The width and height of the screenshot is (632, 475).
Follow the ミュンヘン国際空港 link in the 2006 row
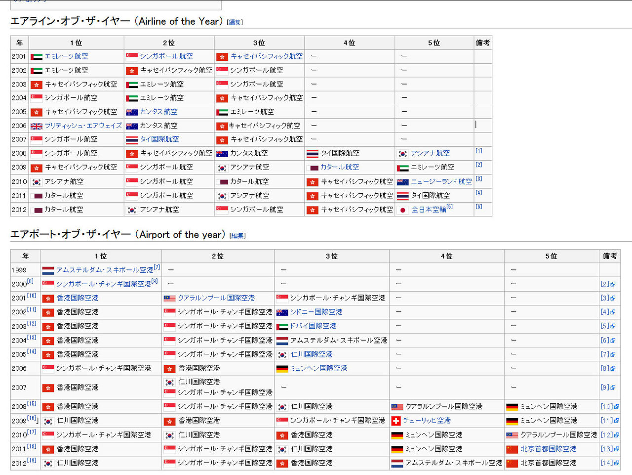tap(318, 368)
